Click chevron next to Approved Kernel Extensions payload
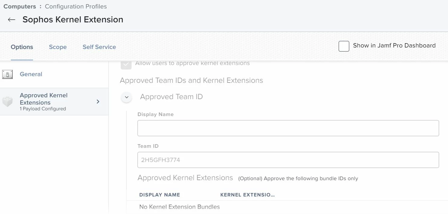Image resolution: width=448 pixels, height=214 pixels. [x=98, y=102]
